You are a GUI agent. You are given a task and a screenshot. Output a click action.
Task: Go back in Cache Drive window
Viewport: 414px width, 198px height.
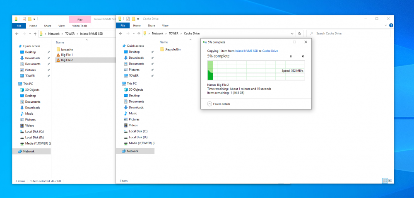click(120, 34)
